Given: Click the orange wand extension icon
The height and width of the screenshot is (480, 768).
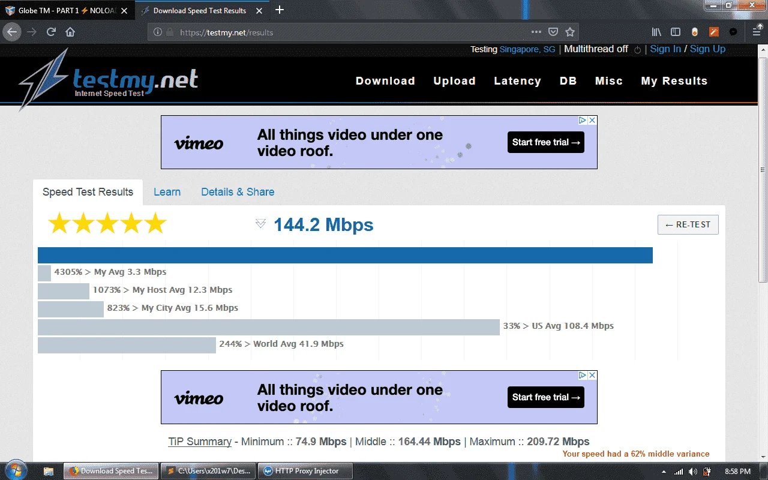Looking at the screenshot, I should [714, 32].
